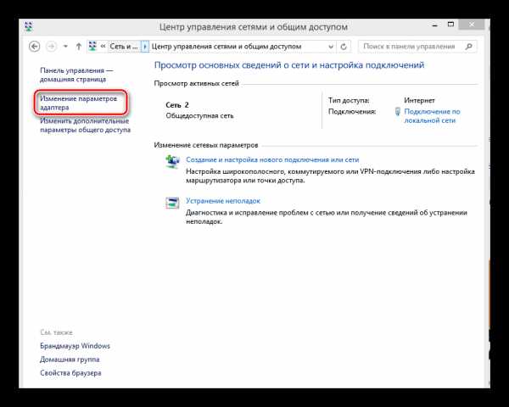Maximize the network center window
Screen dimensions: 509x407
450,25
